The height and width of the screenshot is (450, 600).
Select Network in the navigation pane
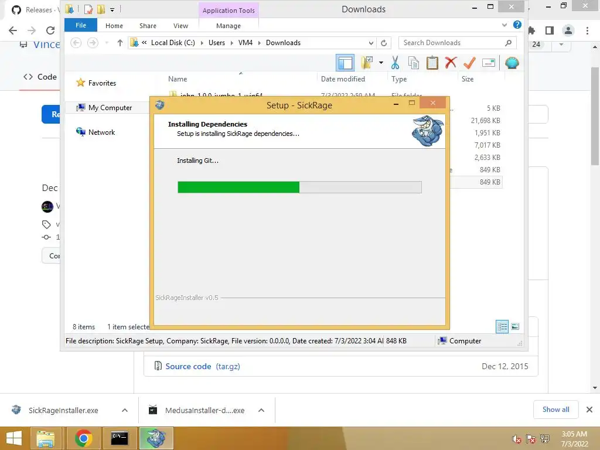pos(101,132)
